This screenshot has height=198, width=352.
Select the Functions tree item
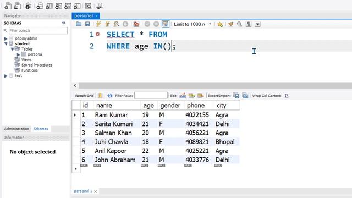point(29,70)
